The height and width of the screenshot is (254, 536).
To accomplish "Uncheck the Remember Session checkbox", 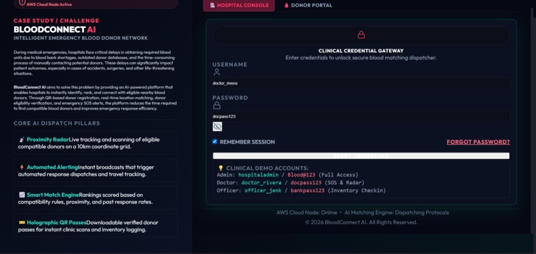I will point(215,142).
